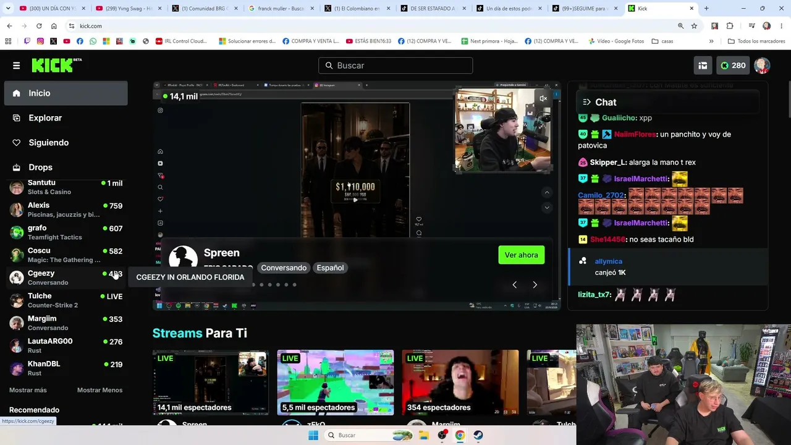The height and width of the screenshot is (445, 791).
Task: Open 'IRL Control Cloud' bookmark
Action: pyautogui.click(x=181, y=41)
